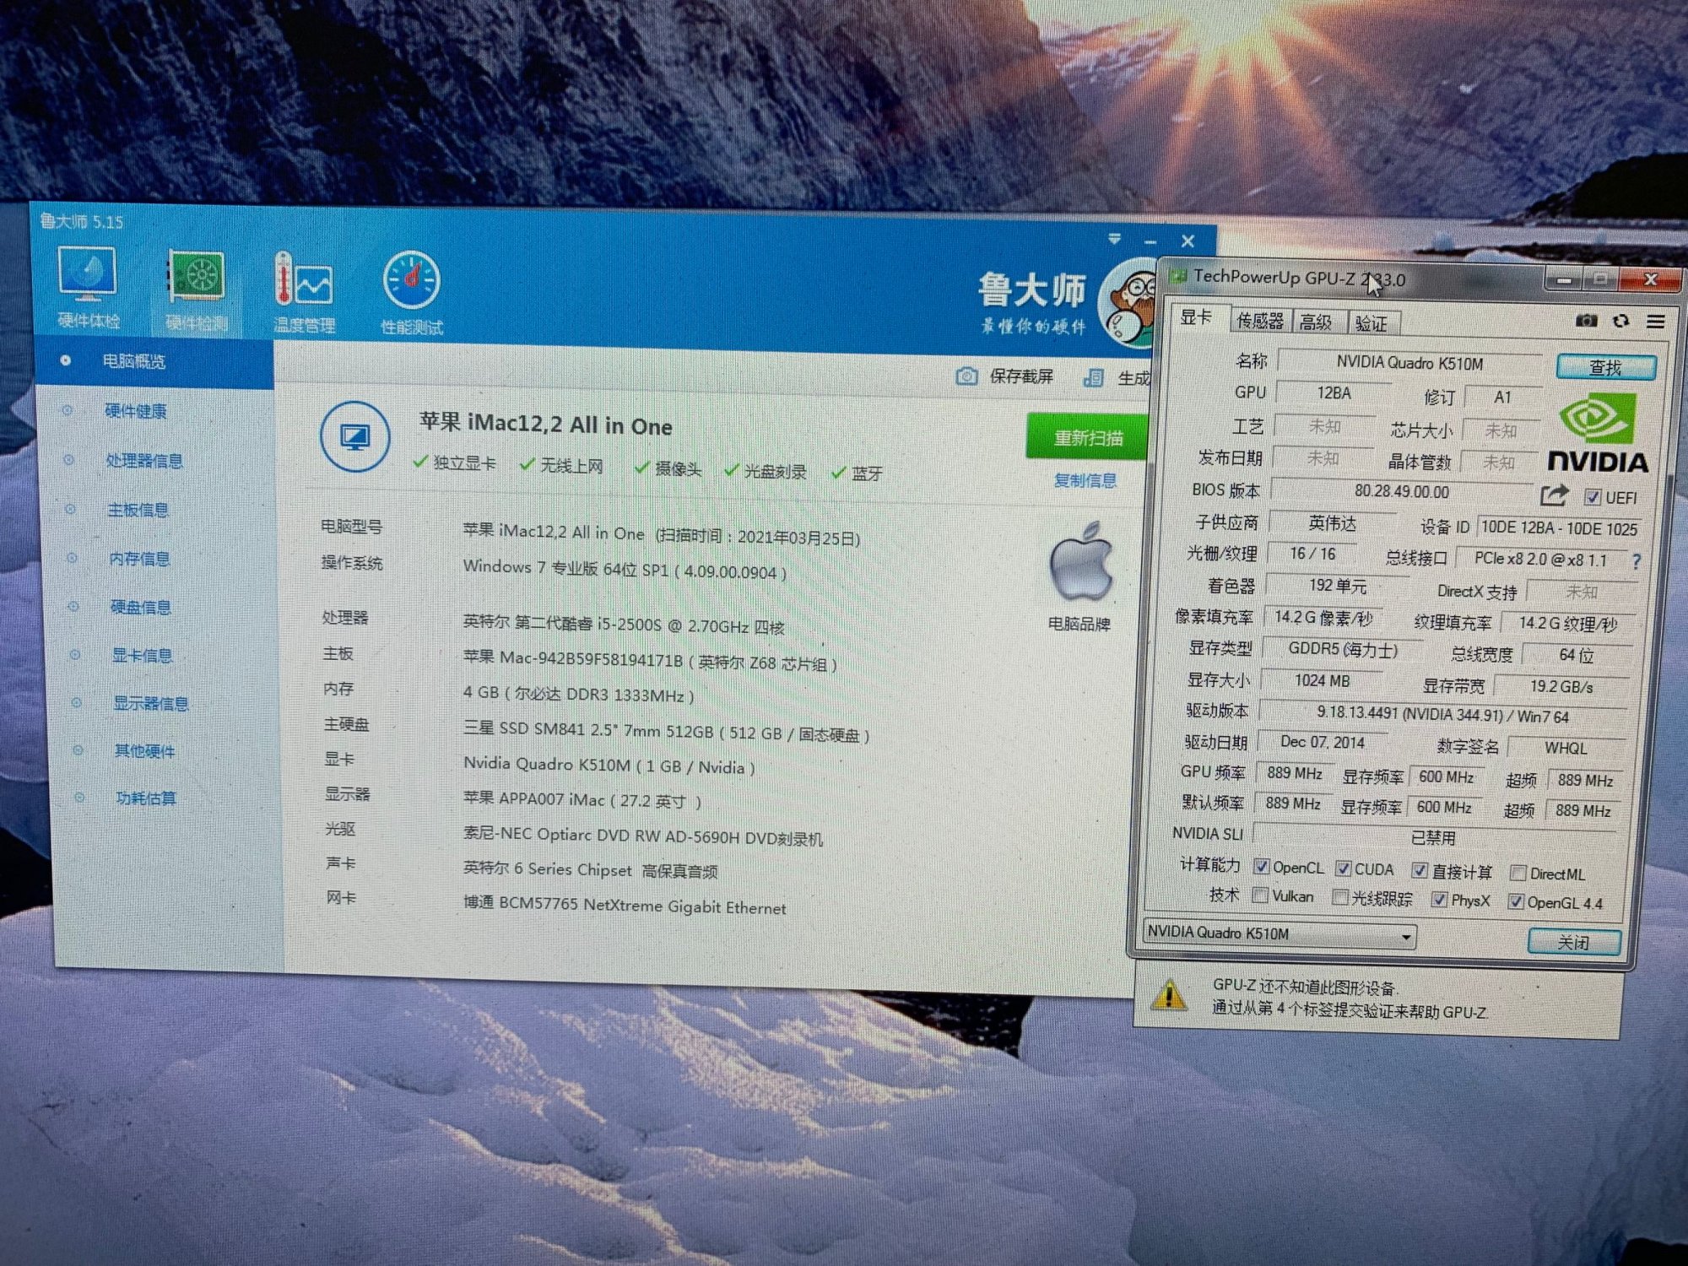Switch to the sensors (传感器) tab

pyautogui.click(x=1259, y=322)
